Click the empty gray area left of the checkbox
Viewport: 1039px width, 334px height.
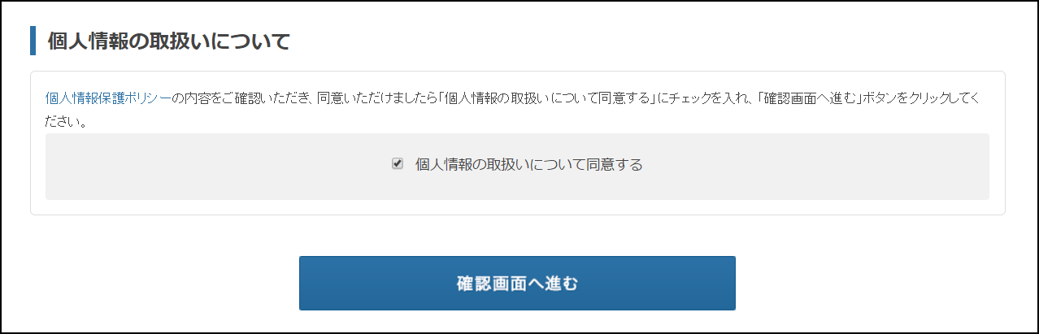coord(218,167)
